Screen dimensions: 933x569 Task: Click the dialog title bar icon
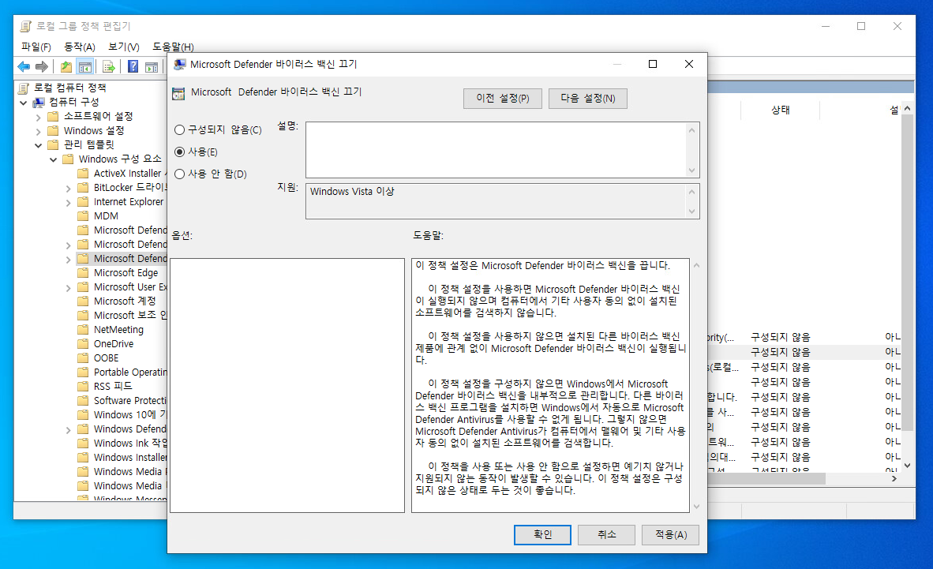(x=179, y=64)
